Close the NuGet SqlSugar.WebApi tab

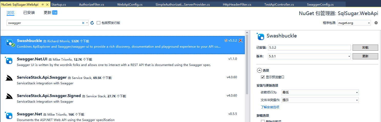pos(47,5)
